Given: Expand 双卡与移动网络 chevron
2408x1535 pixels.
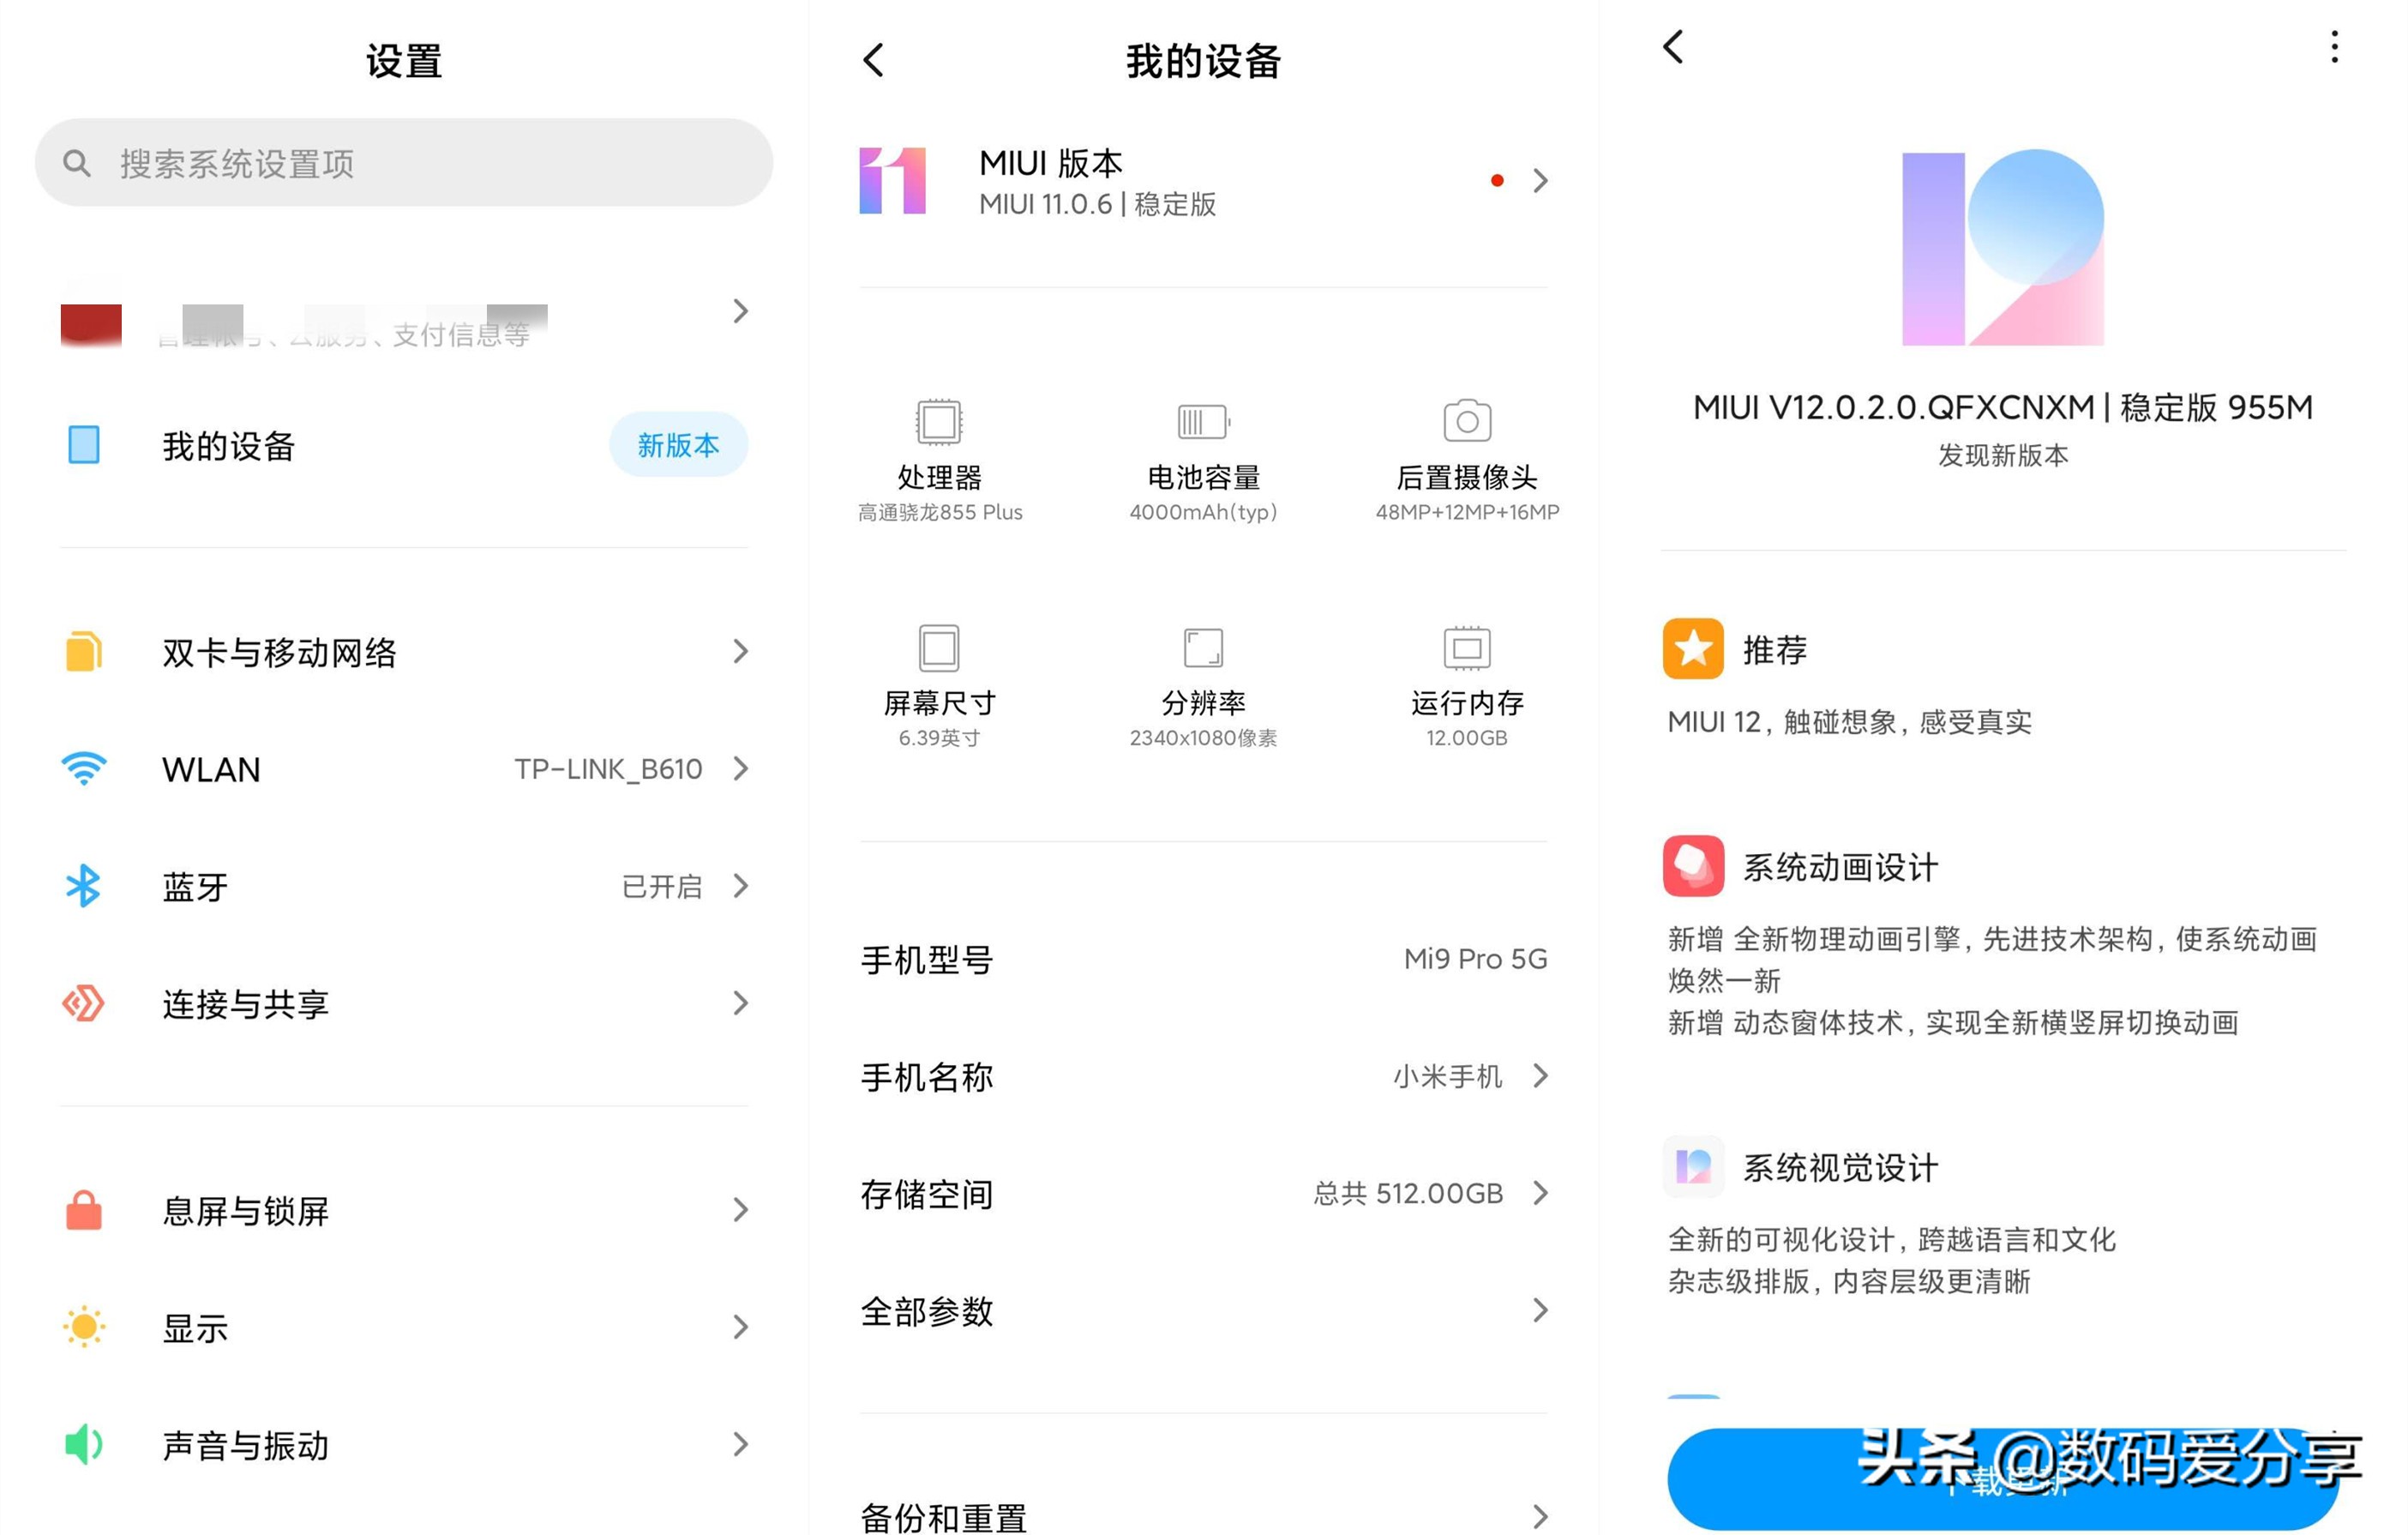Looking at the screenshot, I should pos(740,652).
